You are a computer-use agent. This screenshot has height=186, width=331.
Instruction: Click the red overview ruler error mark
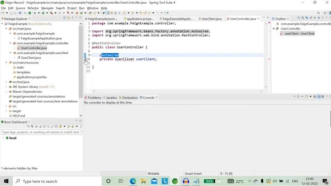tap(269, 59)
